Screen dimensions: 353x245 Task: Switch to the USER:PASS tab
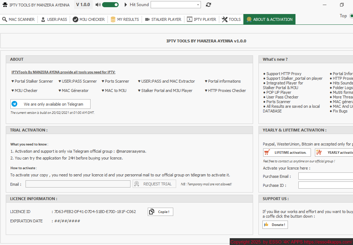pos(54,19)
